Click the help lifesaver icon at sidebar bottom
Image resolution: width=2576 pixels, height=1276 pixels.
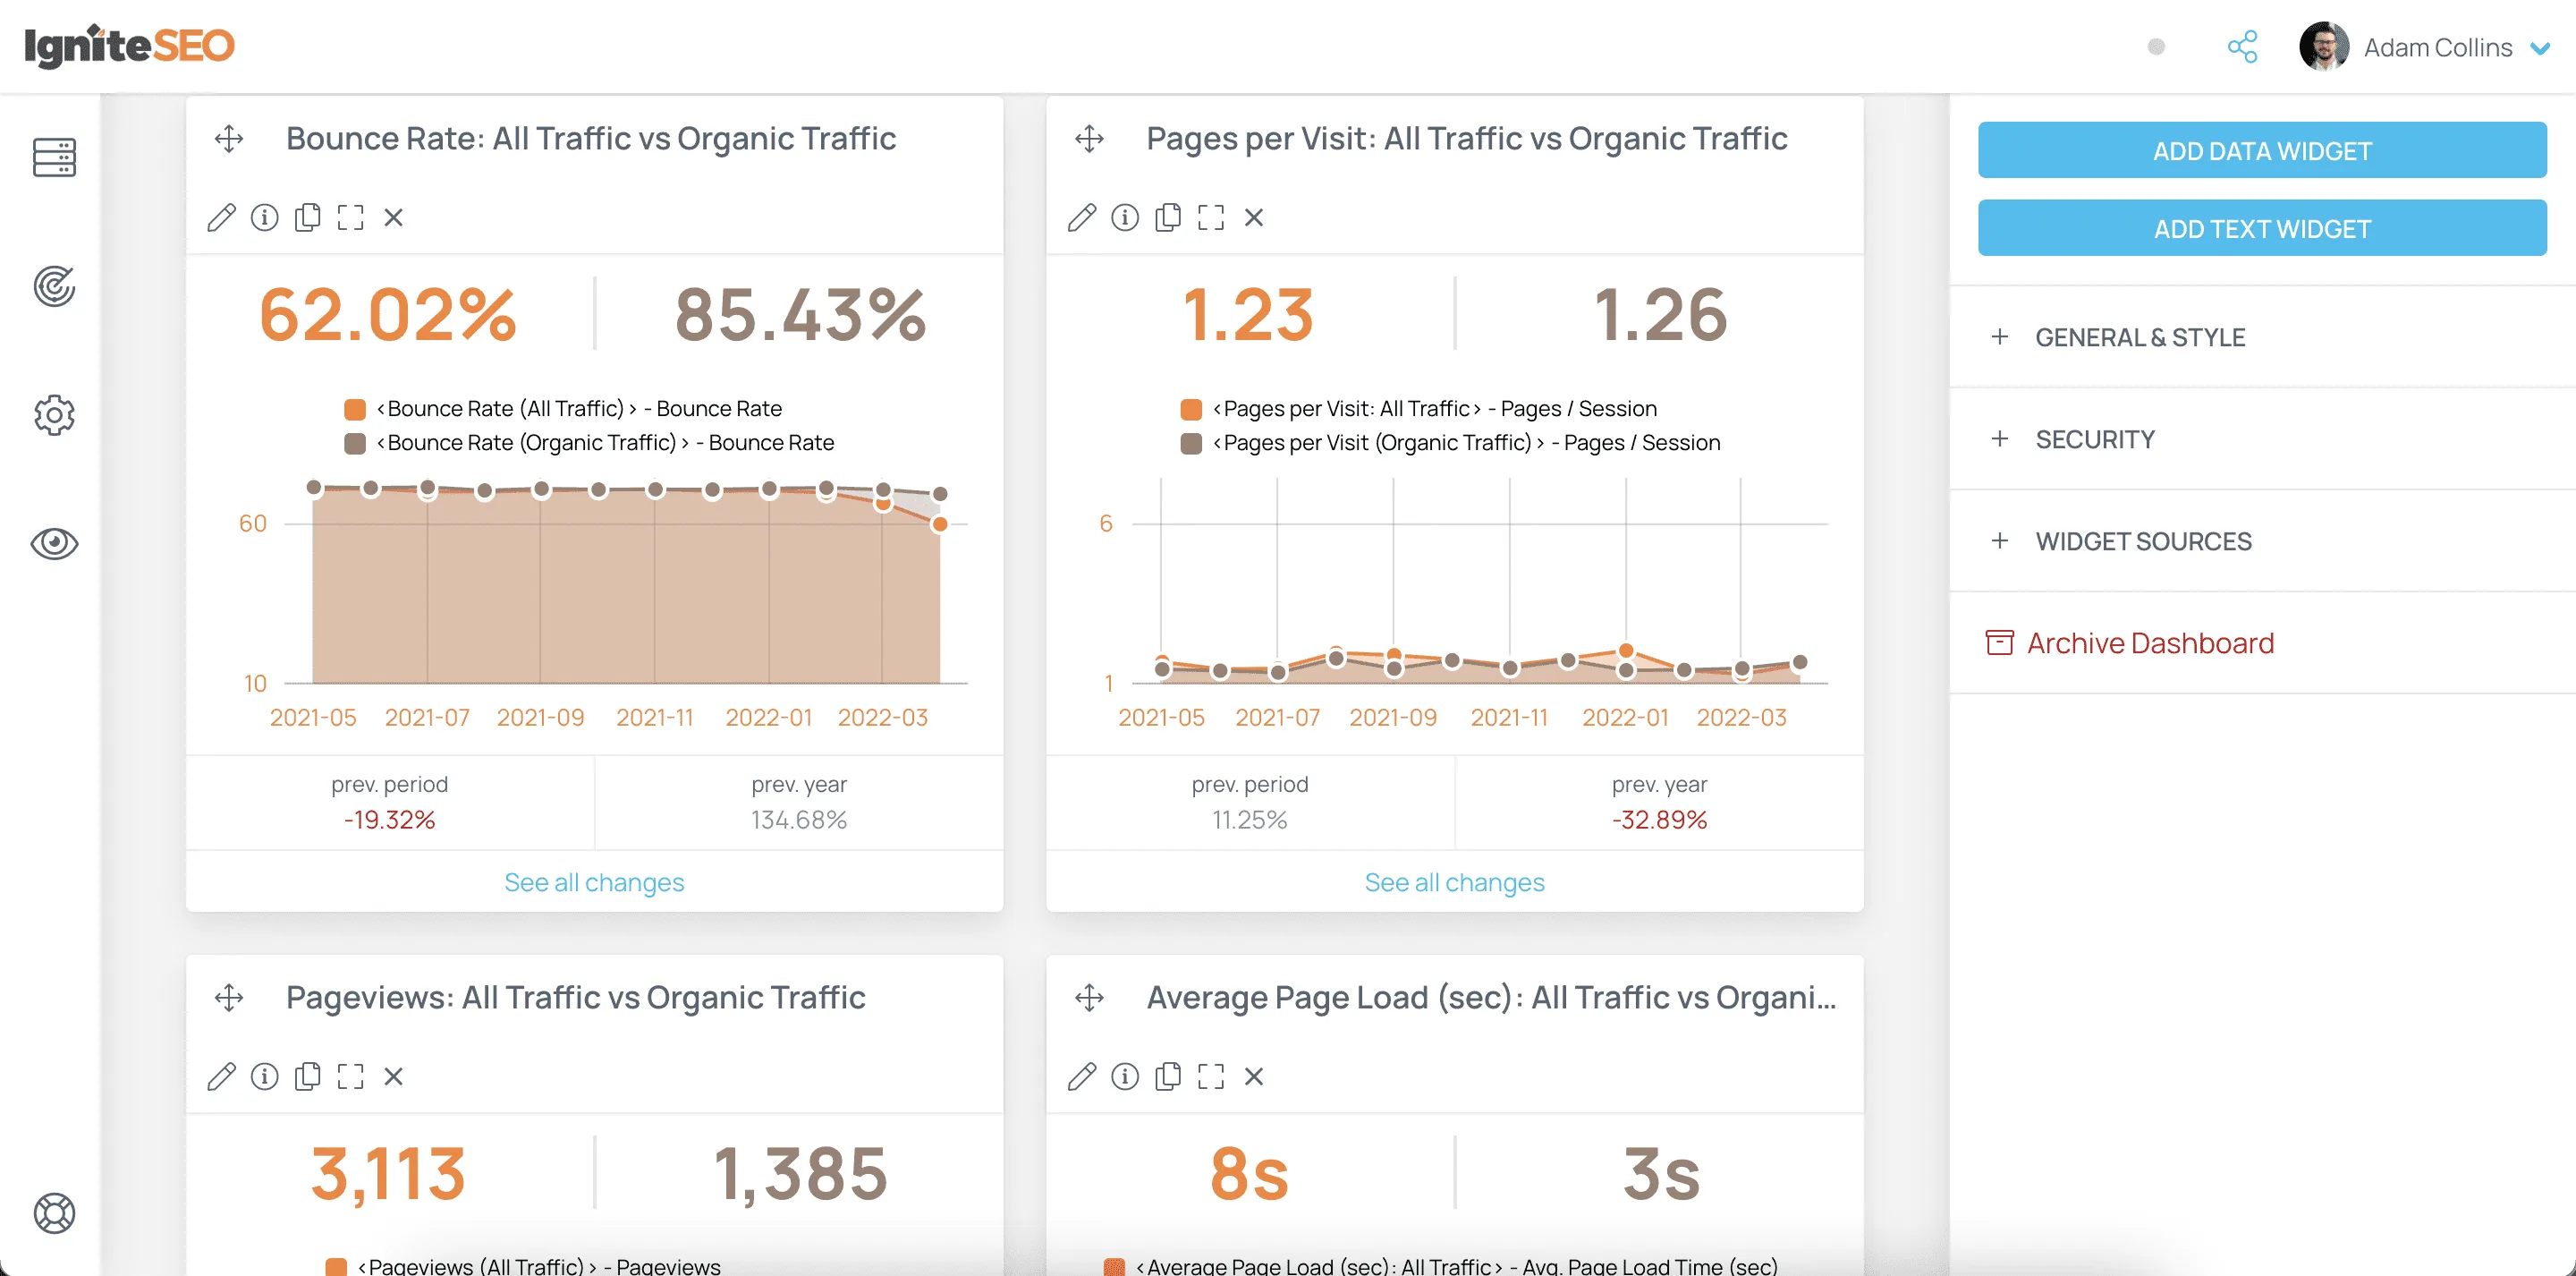click(x=55, y=1213)
